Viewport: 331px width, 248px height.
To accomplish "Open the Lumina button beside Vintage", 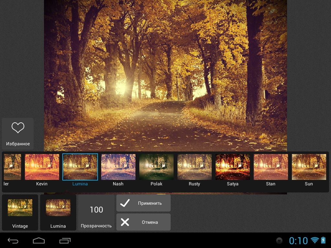I will tap(58, 212).
